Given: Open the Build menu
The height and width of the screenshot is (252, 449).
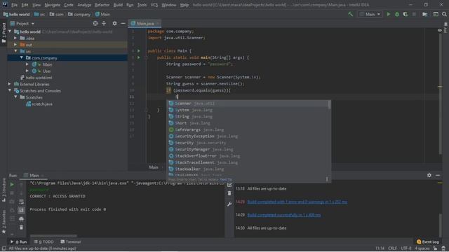Looking at the screenshot, I should tap(118, 5).
